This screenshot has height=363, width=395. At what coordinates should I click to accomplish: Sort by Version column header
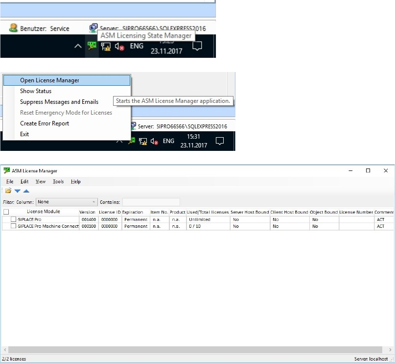point(88,212)
